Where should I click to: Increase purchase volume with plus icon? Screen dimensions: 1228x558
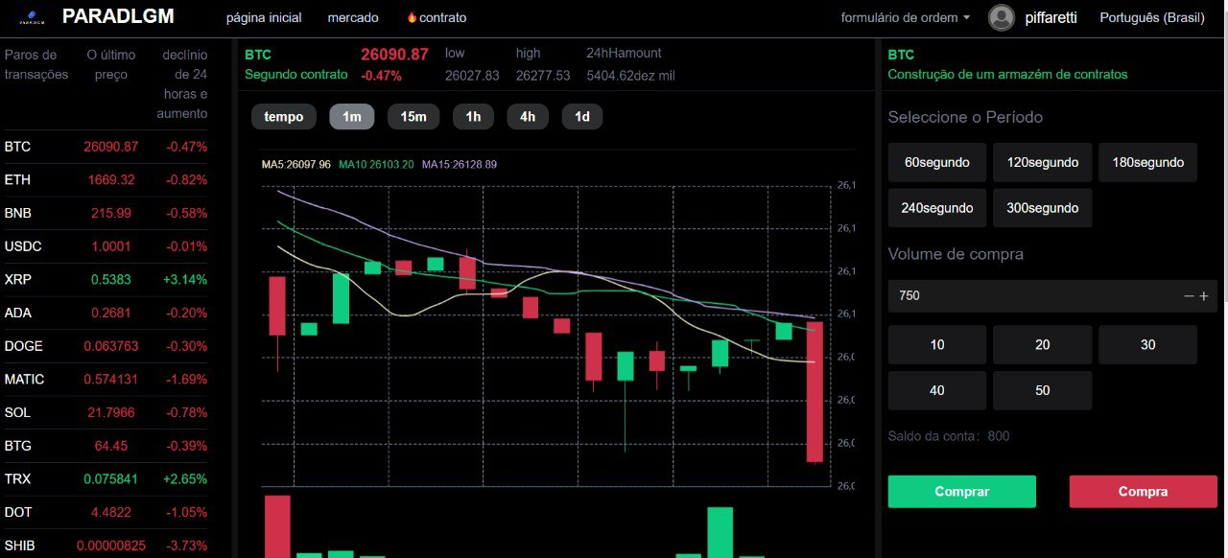click(x=1204, y=296)
